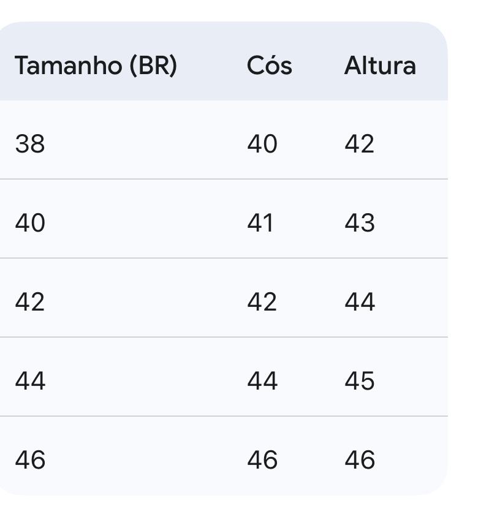
Task: Click the Cós value 41
Action: coord(260,223)
